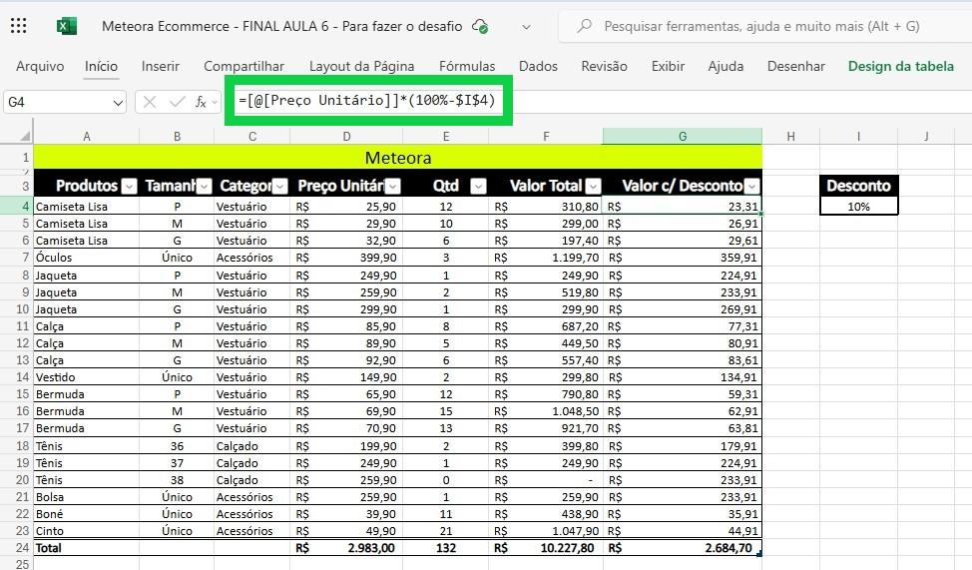Select the 1.199,70 Valor Total cell
The width and height of the screenshot is (972, 570).
click(x=546, y=258)
